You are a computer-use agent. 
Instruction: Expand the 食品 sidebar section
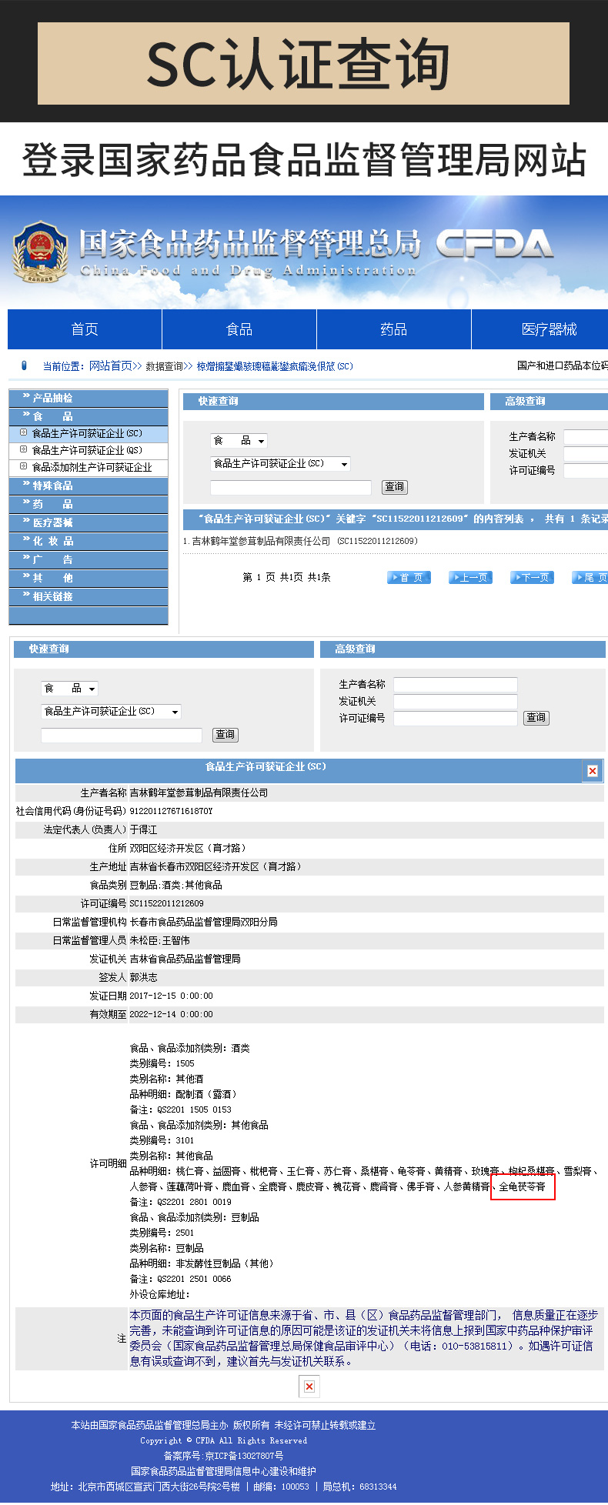(88, 416)
